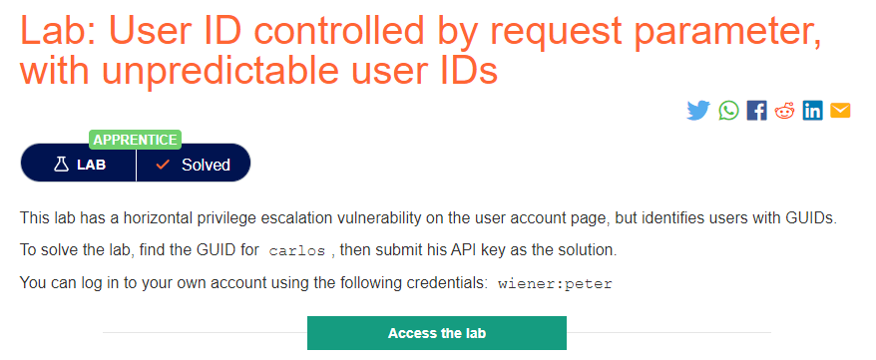The width and height of the screenshot is (876, 360).
Task: Click the Reddit share icon
Action: [x=784, y=111]
